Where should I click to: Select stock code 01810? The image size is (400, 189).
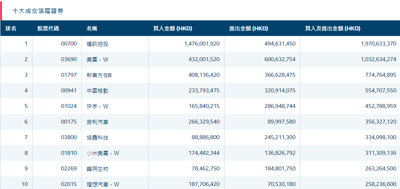(x=69, y=153)
